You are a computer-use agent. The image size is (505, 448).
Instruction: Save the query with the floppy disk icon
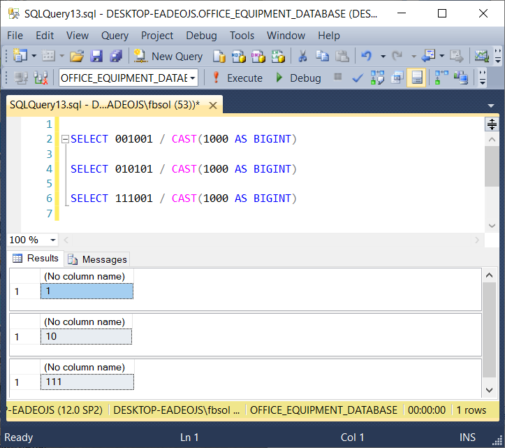click(x=96, y=56)
